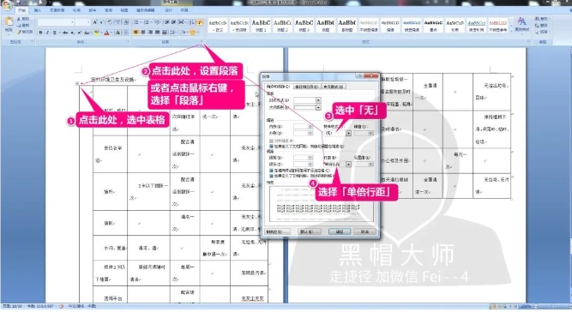Open the round Office button menu

7,5
